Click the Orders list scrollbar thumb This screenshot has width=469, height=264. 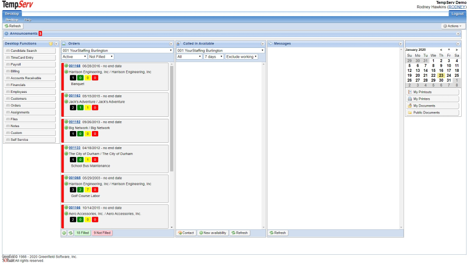click(x=171, y=118)
